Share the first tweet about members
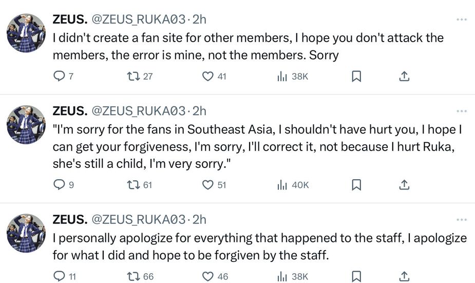This screenshot has height=283, width=475. (x=404, y=77)
